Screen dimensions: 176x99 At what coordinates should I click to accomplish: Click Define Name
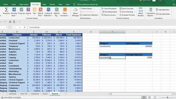[x=86, y=9]
